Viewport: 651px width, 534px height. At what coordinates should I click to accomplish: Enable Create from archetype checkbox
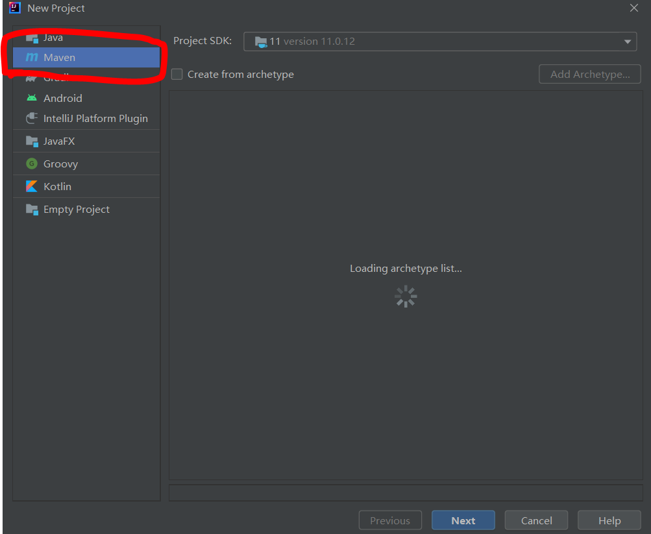click(177, 74)
